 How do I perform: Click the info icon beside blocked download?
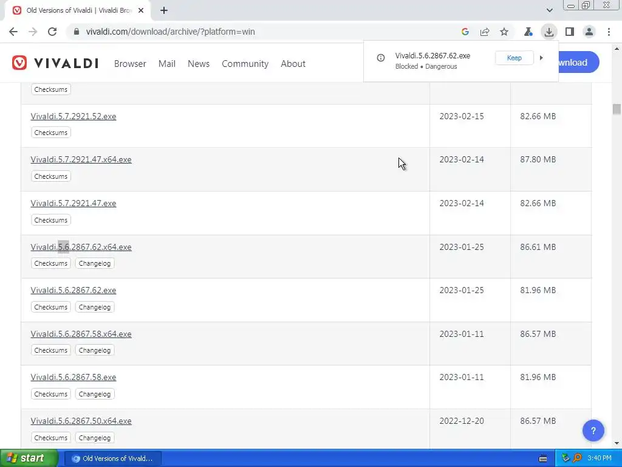click(x=381, y=58)
